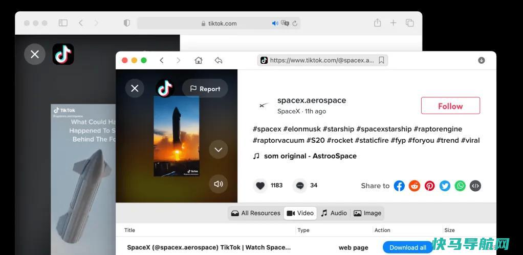The image size is (523, 255).
Task: Share to Reddit
Action: click(415, 186)
